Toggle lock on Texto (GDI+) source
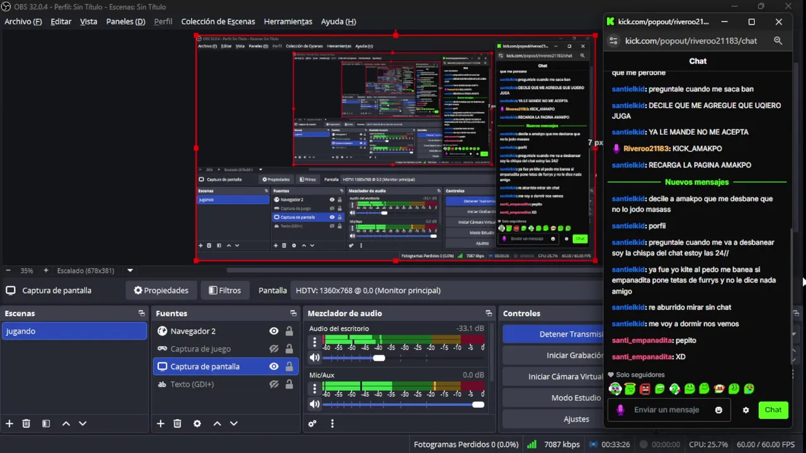 (289, 384)
